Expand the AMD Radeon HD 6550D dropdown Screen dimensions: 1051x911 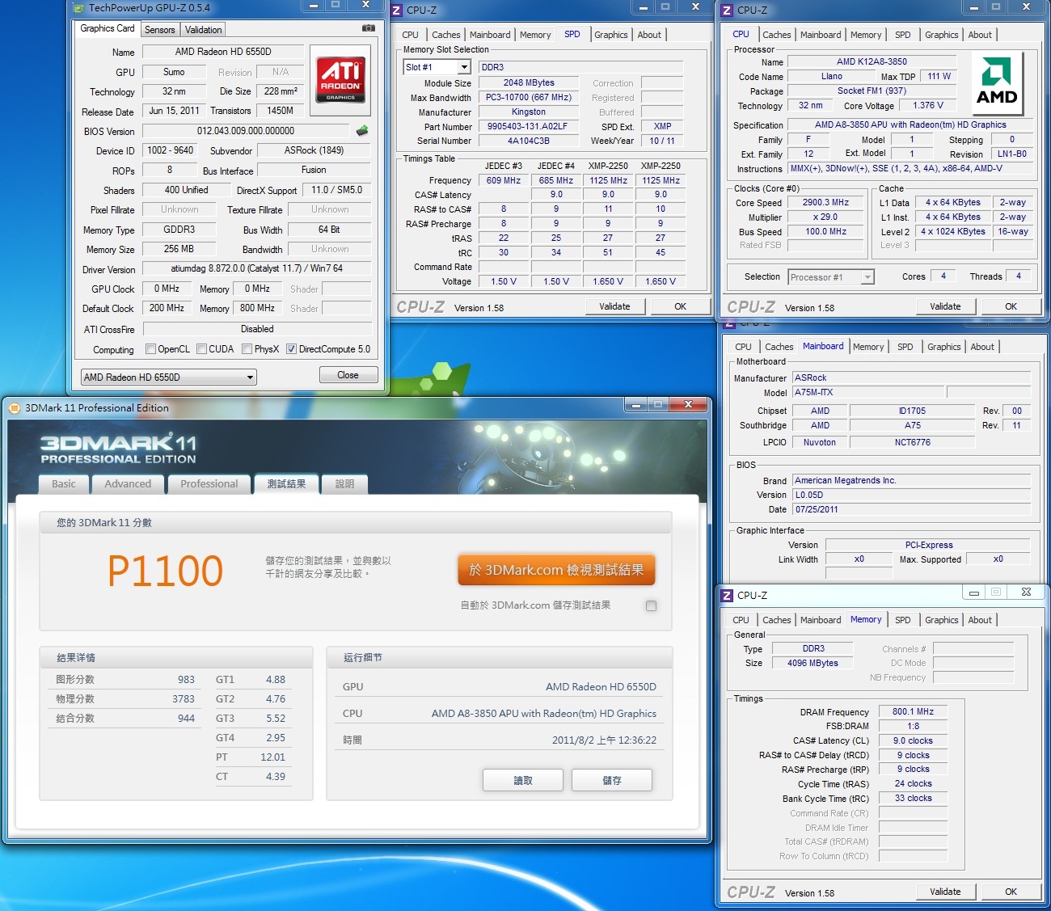coord(250,377)
